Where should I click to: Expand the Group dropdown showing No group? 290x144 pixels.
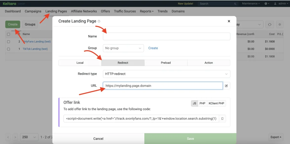pyautogui.click(x=123, y=48)
